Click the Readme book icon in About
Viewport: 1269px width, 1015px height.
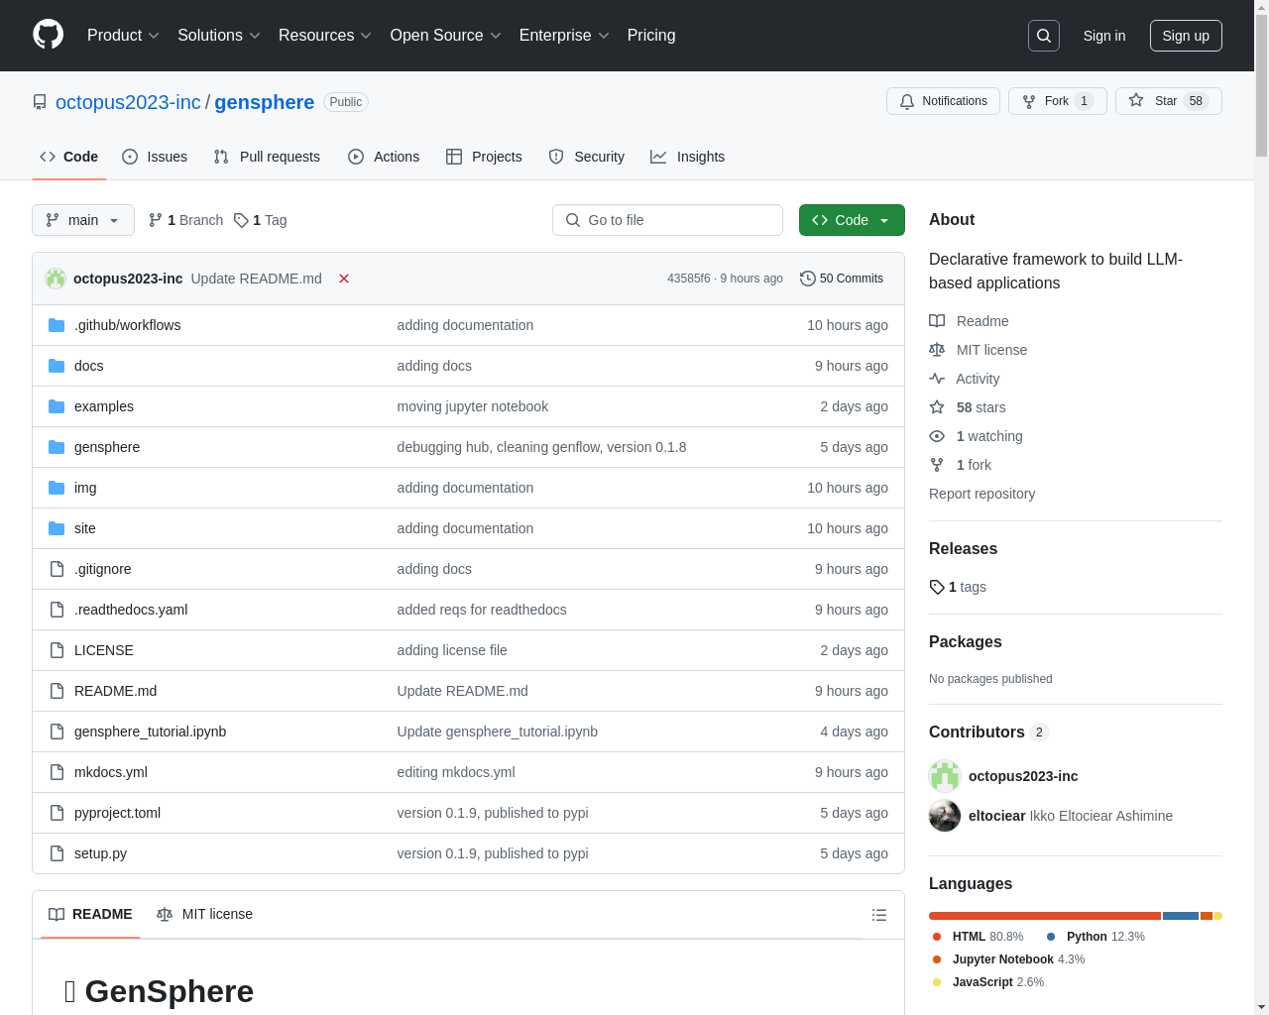point(937,321)
